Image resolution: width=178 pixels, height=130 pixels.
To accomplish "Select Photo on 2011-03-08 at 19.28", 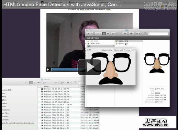I will pos(57,115).
